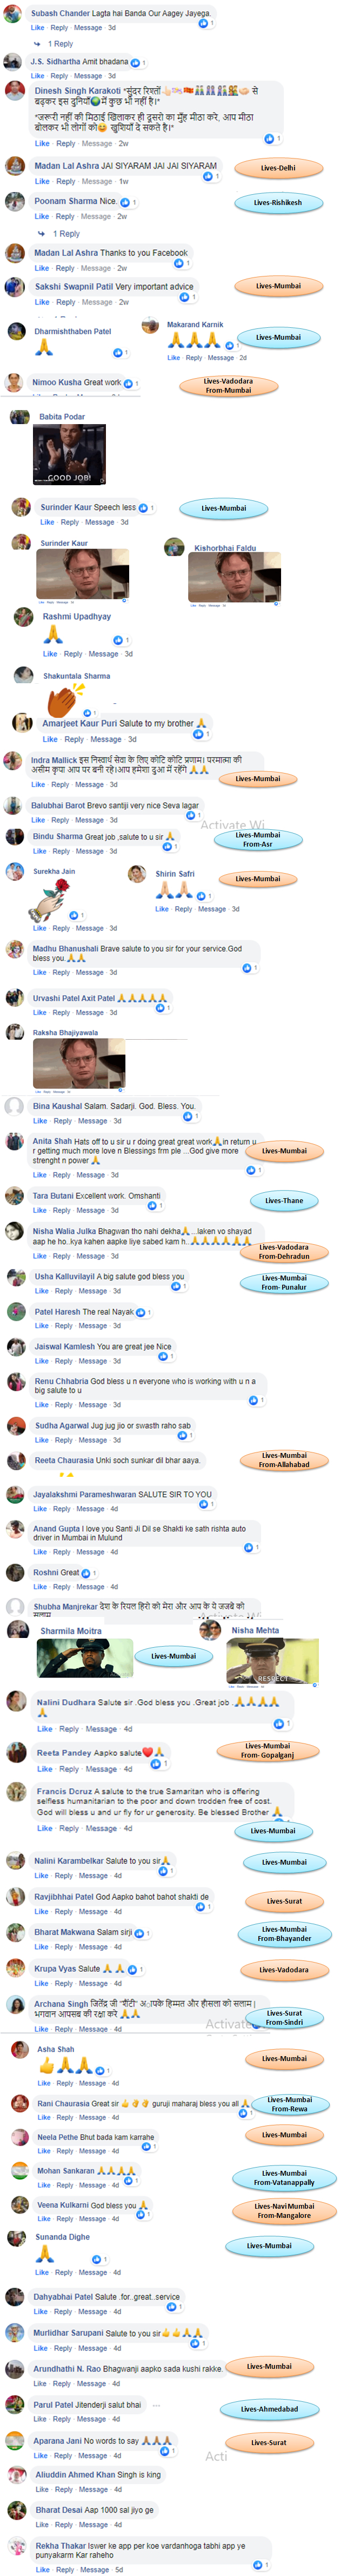Screen dimensions: 340x2576
Task: Open Renu Chhabria's profile name link
Action: [x=61, y=1381]
